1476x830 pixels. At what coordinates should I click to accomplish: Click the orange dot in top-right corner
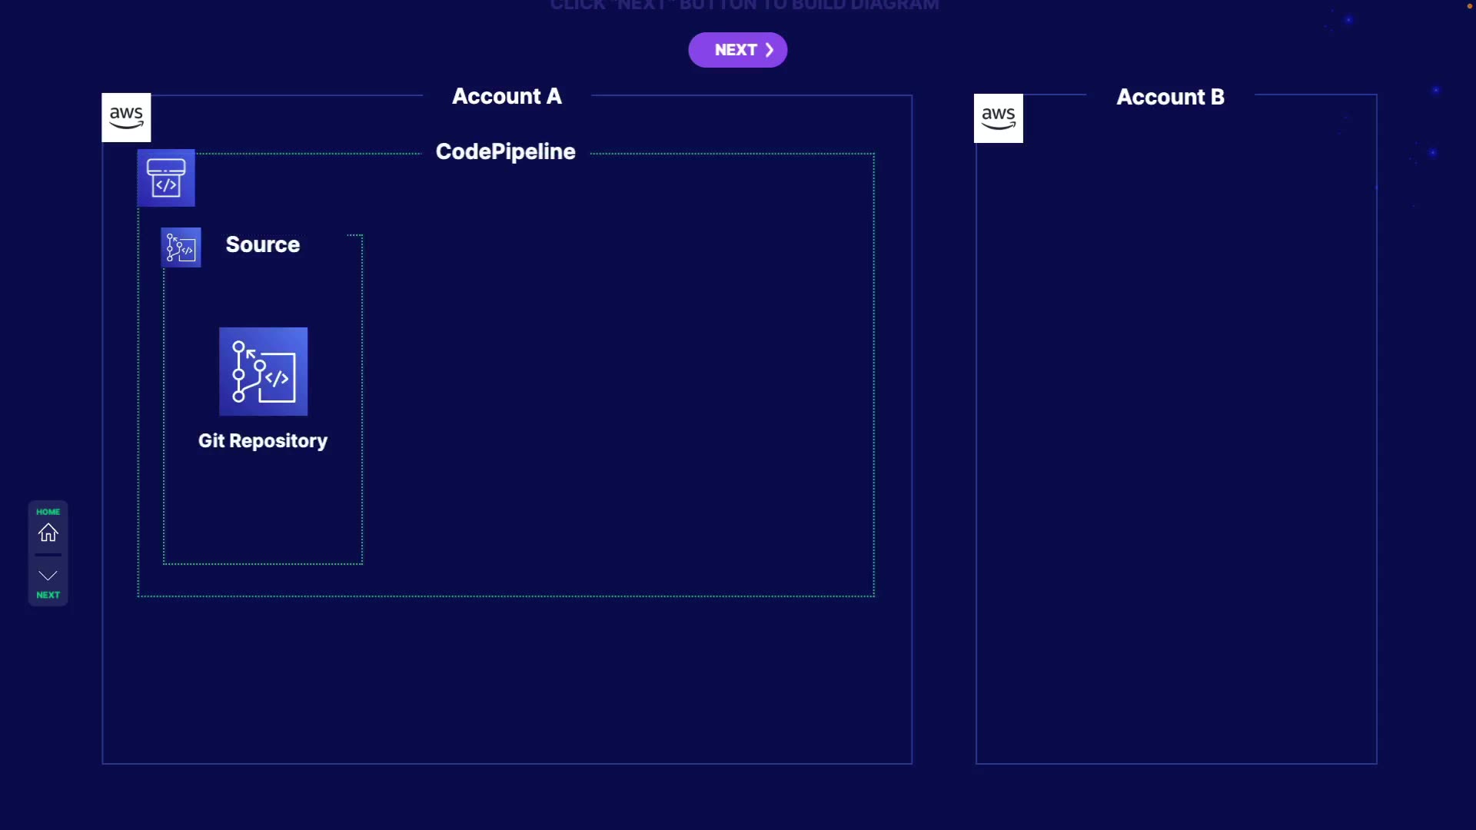click(x=1469, y=6)
